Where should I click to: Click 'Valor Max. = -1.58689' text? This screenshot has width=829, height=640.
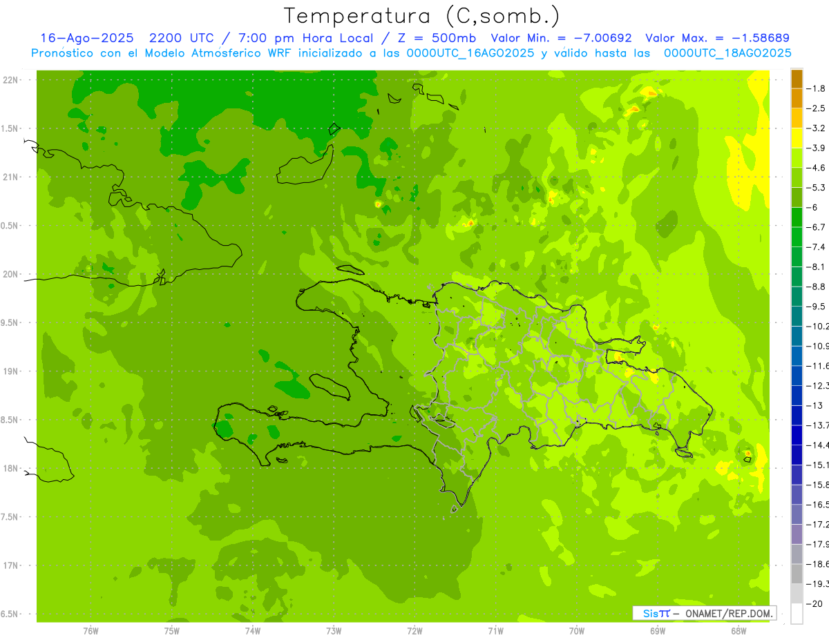pos(717,38)
